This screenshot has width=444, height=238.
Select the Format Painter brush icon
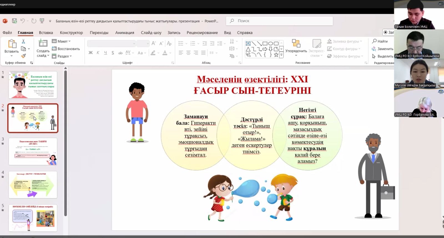tap(23, 56)
